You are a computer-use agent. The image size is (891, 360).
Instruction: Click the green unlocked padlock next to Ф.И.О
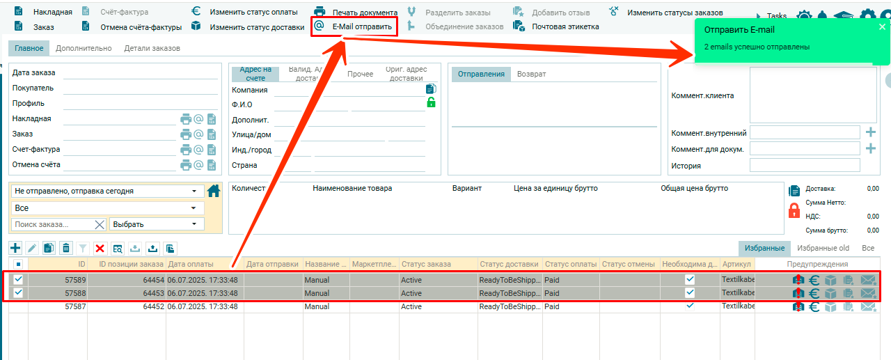click(x=431, y=103)
